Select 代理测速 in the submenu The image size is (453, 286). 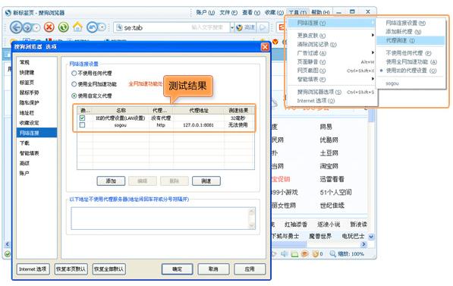[411, 40]
